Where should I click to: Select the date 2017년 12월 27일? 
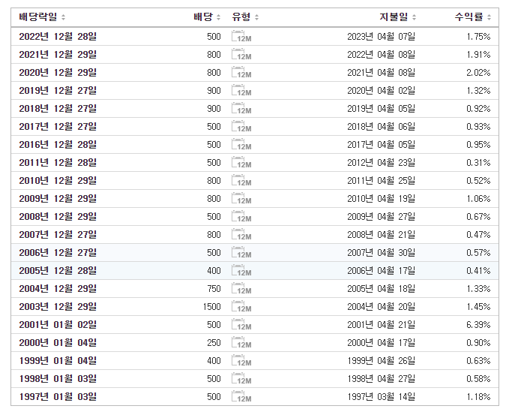tap(58, 126)
